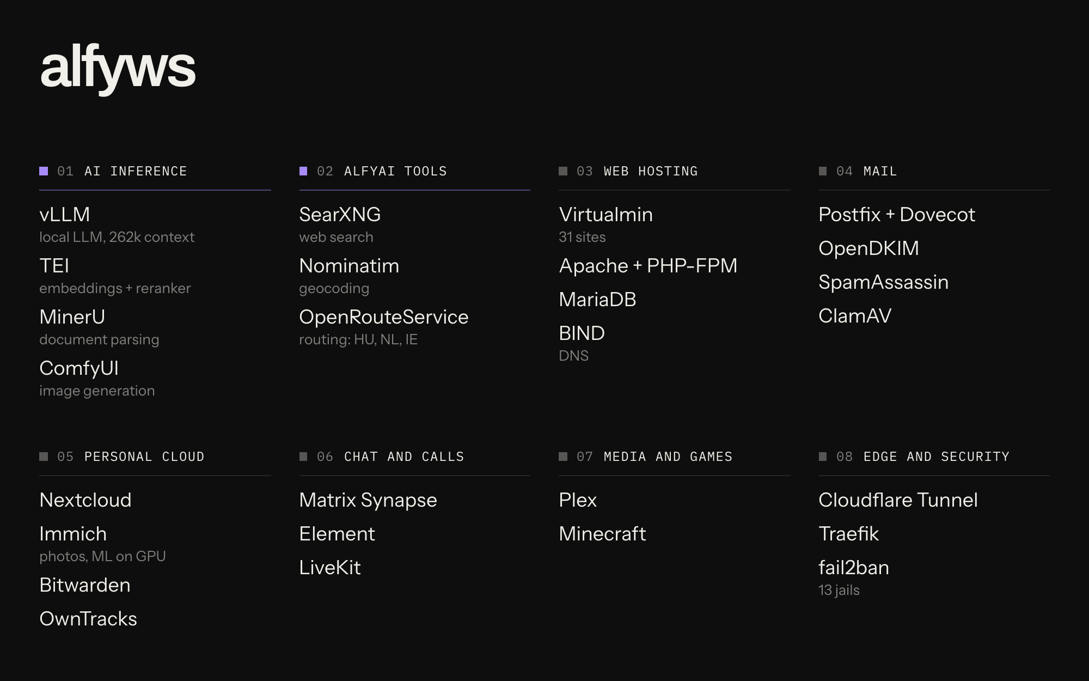Screen dimensions: 1089x681
Task: Select the SpamAssassin entry
Action: (883, 282)
